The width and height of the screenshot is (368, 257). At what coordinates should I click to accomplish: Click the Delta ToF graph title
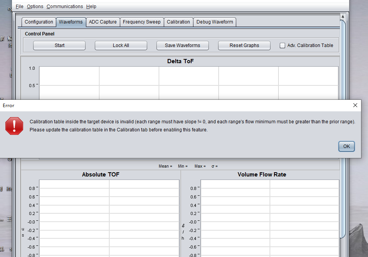point(180,61)
